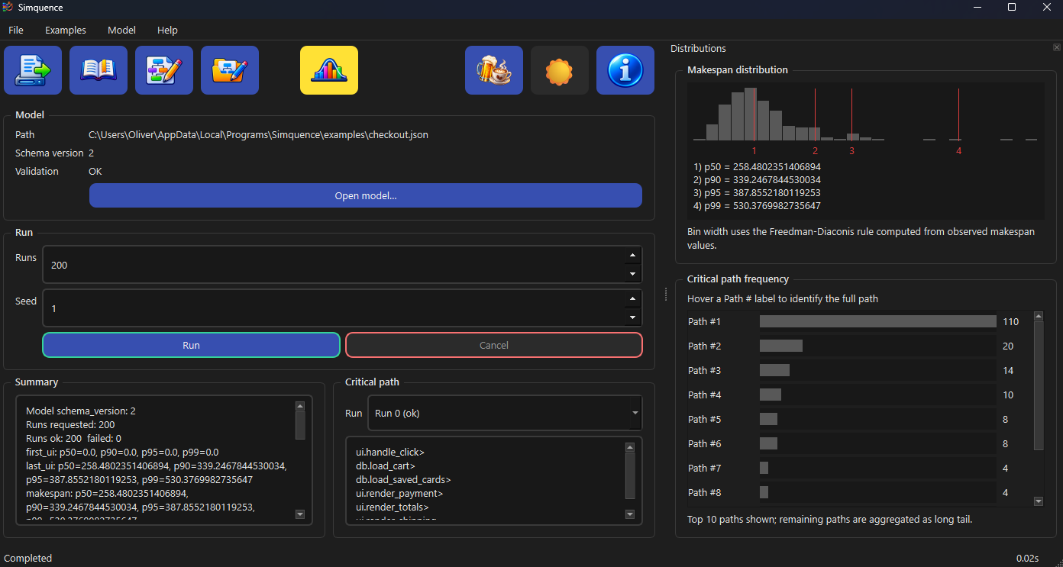Click the critical path frequency scroll down arrow

[x=1039, y=501]
